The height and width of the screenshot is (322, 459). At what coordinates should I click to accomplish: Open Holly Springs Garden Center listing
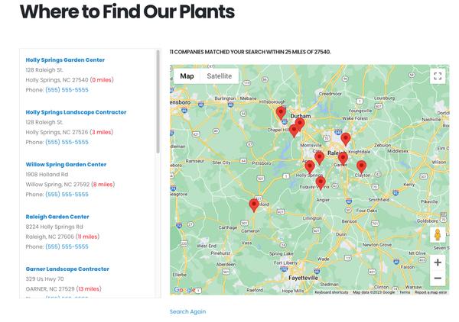coord(65,60)
